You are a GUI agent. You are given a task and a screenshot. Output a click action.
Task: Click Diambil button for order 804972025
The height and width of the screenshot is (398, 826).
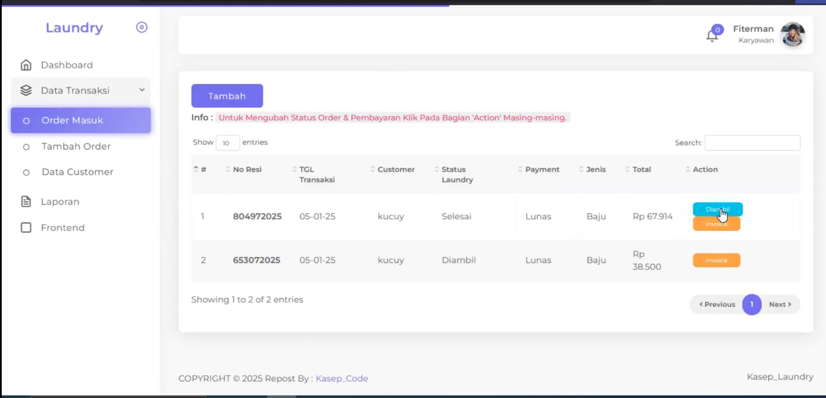(x=717, y=209)
